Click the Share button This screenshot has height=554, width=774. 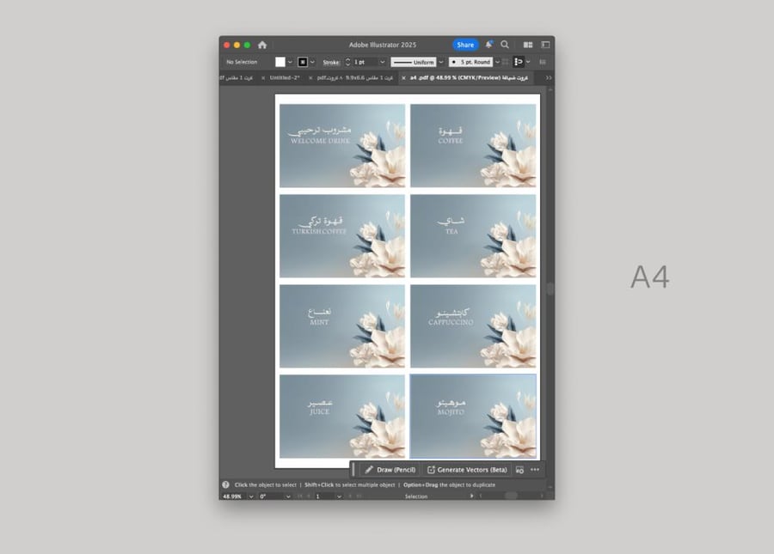(x=465, y=45)
